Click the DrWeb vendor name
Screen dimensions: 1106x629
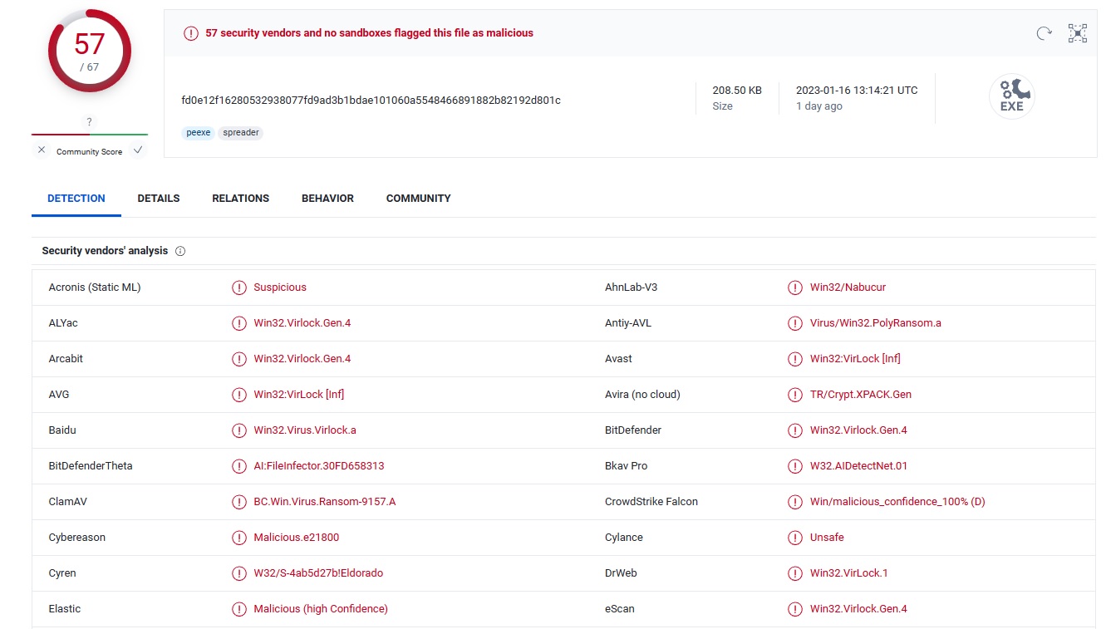coord(621,573)
